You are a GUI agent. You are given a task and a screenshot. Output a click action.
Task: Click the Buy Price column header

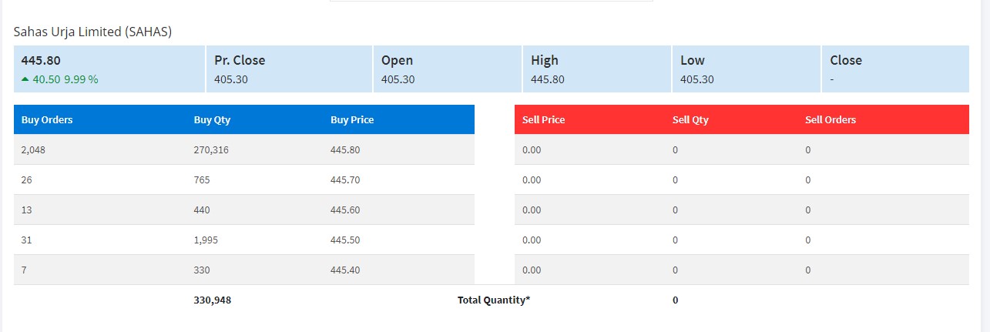coord(352,120)
